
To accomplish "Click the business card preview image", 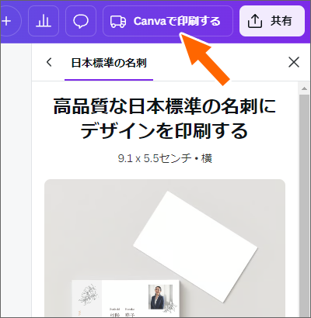I will 165,248.
